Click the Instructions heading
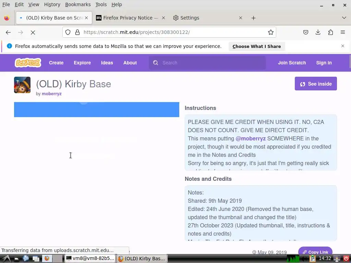351x263 pixels. point(200,108)
